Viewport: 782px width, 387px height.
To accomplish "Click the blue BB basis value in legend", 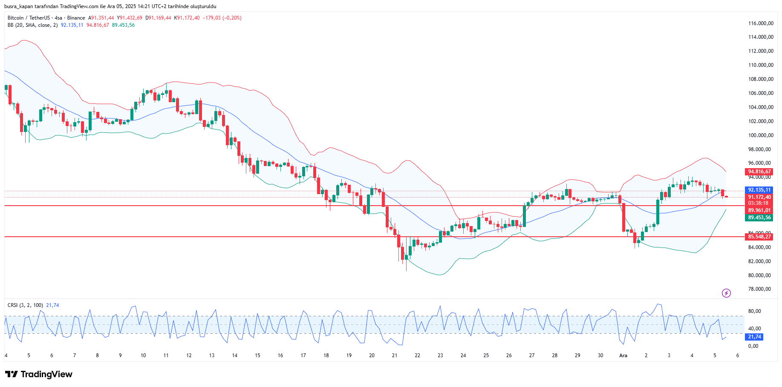I will pos(72,25).
